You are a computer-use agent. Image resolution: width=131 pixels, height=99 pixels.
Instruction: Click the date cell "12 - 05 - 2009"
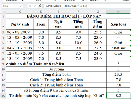20,53
